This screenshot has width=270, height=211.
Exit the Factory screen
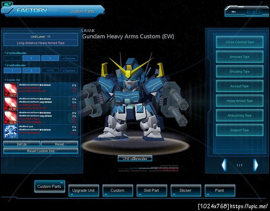coord(247,12)
